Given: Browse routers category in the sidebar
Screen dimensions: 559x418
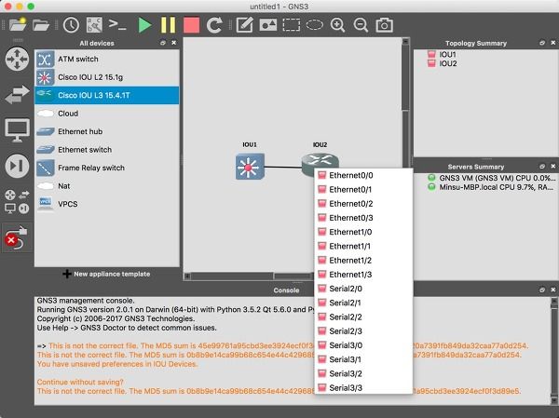Looking at the screenshot, I should click(17, 59).
